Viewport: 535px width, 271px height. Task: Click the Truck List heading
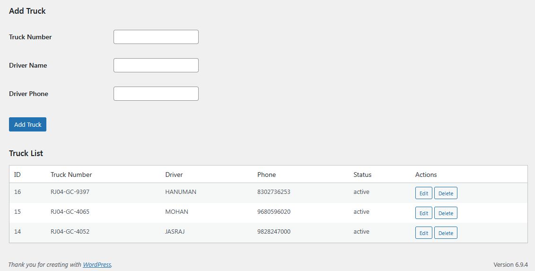26,153
